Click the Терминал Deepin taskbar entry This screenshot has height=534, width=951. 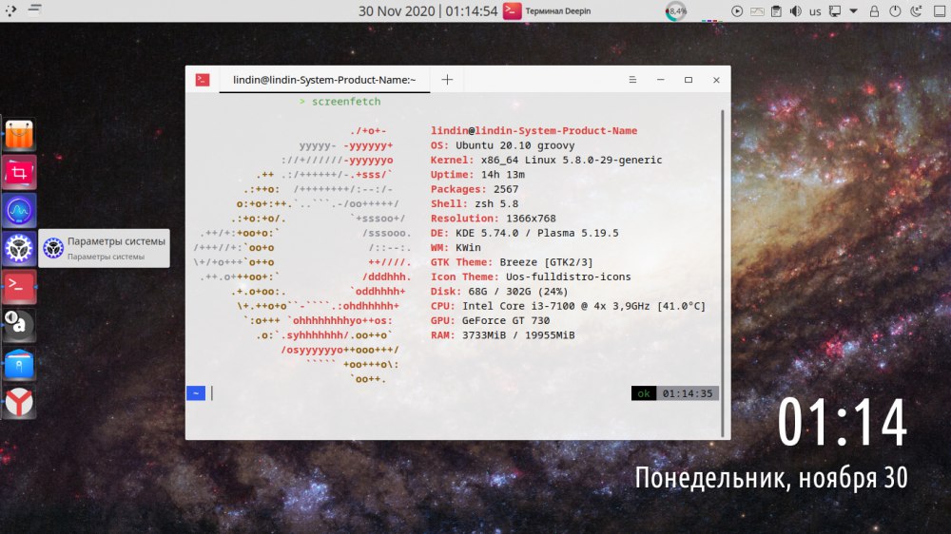(x=547, y=10)
